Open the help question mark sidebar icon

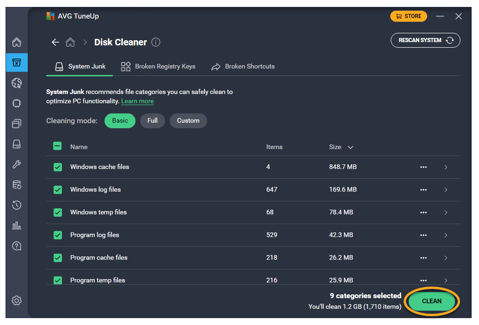(17, 246)
